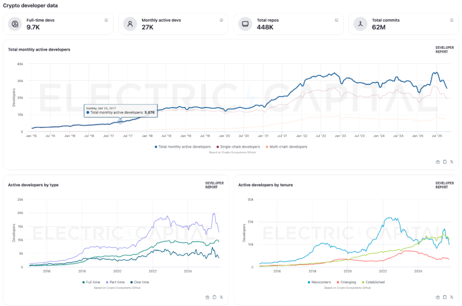
Task: Click the highlighted April 2017 data point
Action: [x=120, y=121]
